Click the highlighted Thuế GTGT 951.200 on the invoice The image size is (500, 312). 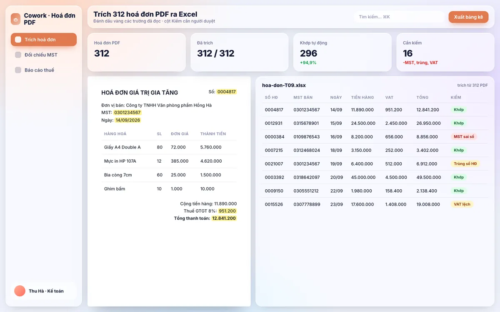[x=227, y=211]
